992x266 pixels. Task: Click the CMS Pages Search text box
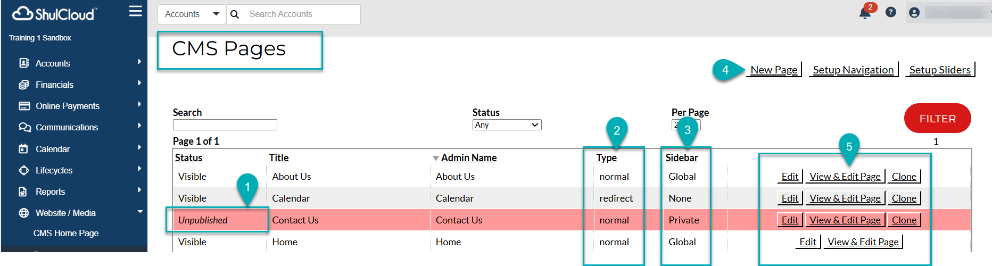pos(225,124)
